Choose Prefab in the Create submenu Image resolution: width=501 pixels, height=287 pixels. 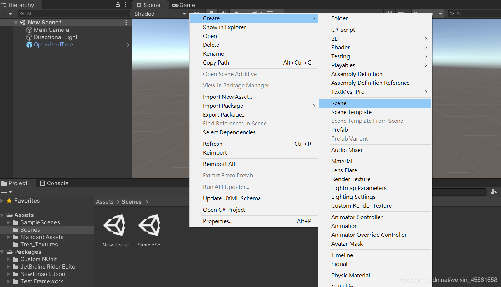click(375, 130)
